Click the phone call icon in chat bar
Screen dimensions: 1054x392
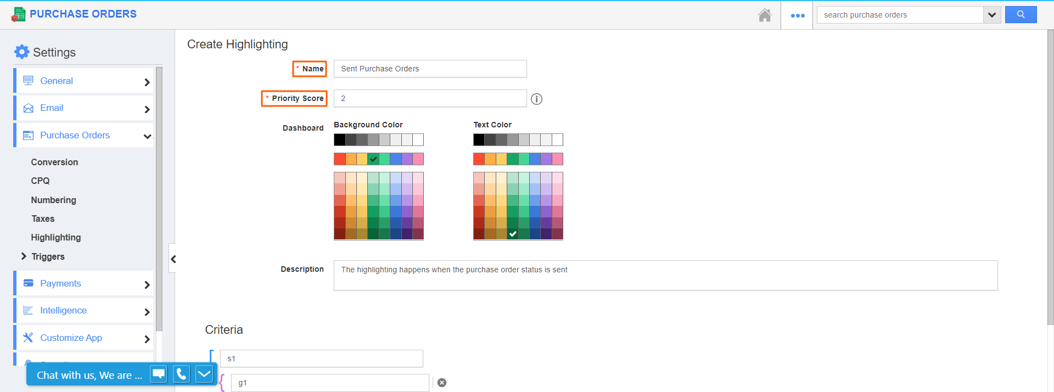click(181, 374)
